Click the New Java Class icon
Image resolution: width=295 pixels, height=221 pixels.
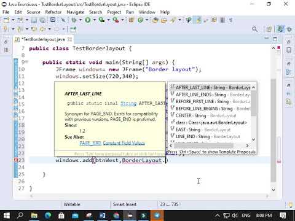[141, 20]
